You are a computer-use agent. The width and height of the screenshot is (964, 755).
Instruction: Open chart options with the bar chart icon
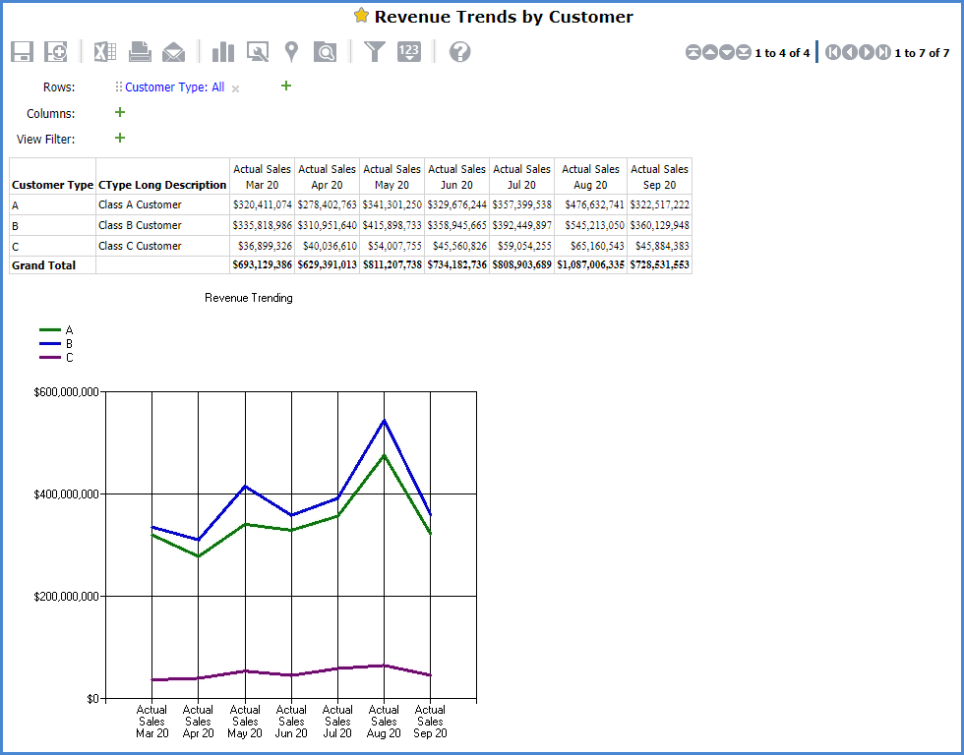(x=223, y=52)
